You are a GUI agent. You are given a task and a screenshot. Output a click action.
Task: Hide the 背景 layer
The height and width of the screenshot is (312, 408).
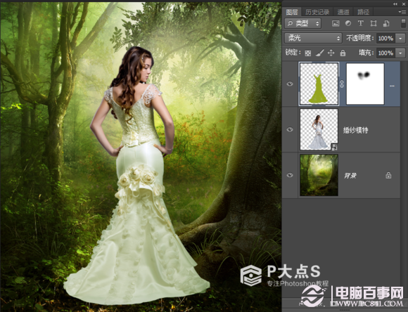tap(290, 175)
